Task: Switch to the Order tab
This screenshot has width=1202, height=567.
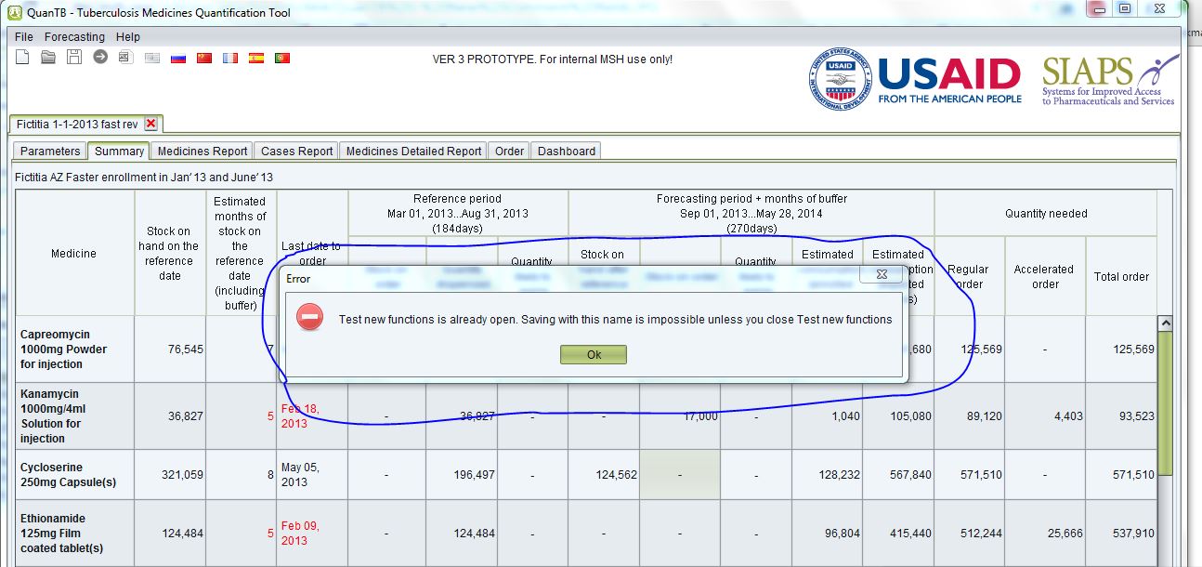Action: pyautogui.click(x=509, y=151)
